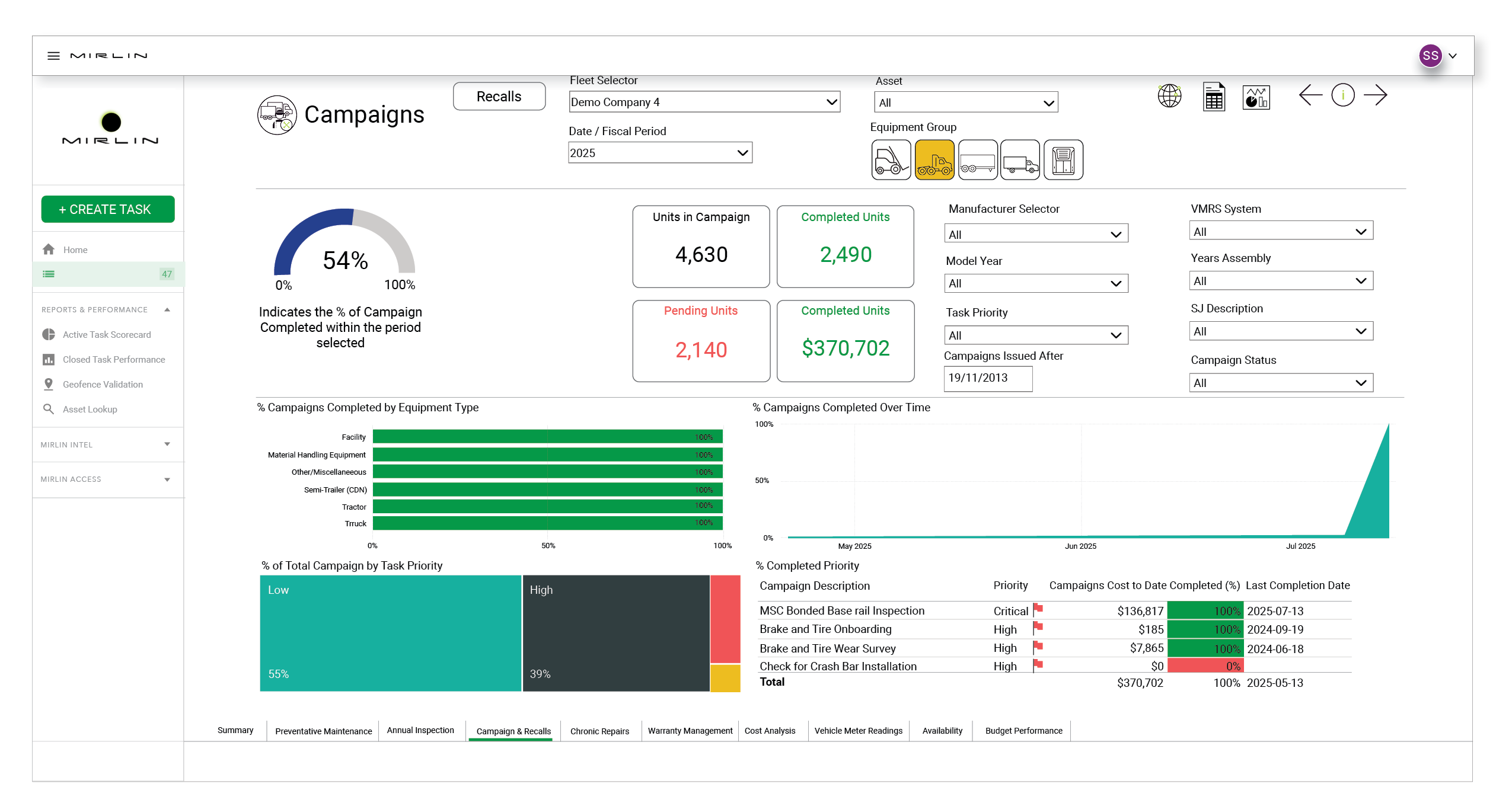Image resolution: width=1512 pixels, height=806 pixels.
Task: Go to next page with right arrow
Action: pyautogui.click(x=1375, y=95)
